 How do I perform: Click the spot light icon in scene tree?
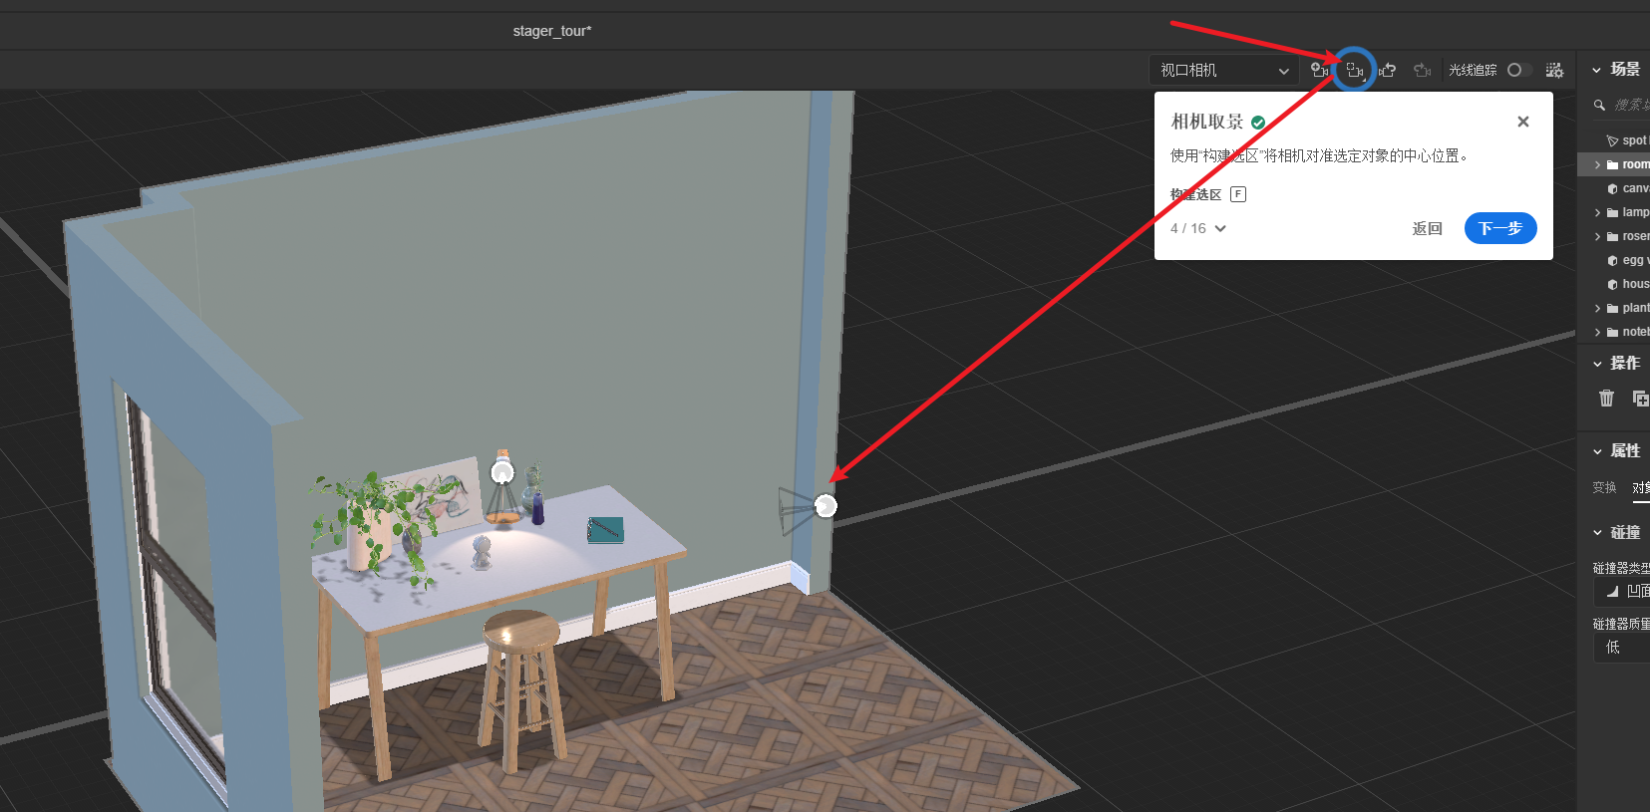1612,140
